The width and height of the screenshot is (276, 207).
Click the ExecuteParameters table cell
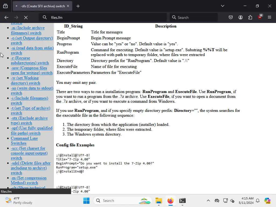(x=73, y=72)
